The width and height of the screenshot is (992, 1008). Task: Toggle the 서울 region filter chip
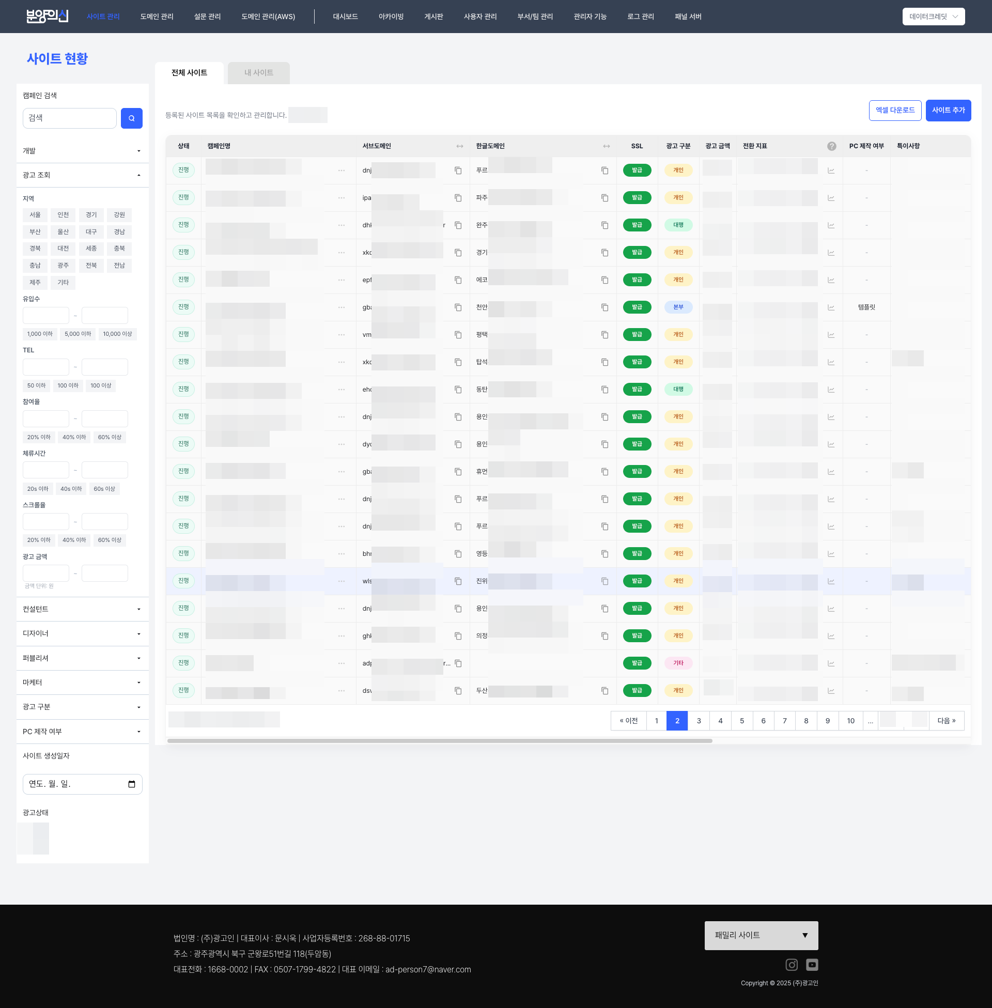click(35, 215)
